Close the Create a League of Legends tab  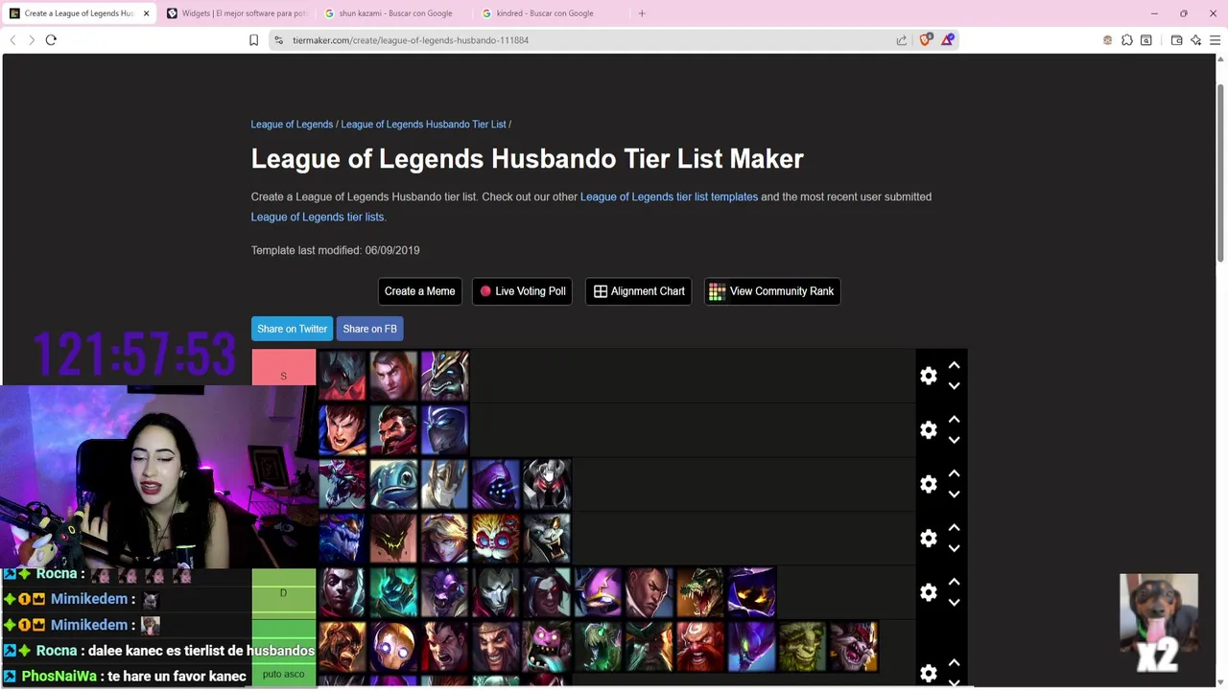coord(147,13)
